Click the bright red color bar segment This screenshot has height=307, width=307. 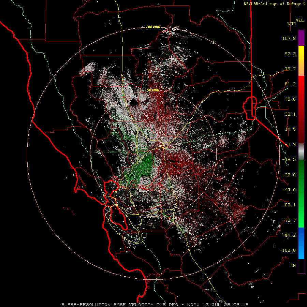click(301, 86)
